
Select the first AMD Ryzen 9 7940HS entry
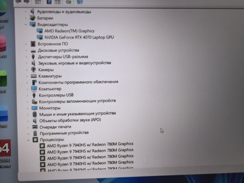[90, 145]
